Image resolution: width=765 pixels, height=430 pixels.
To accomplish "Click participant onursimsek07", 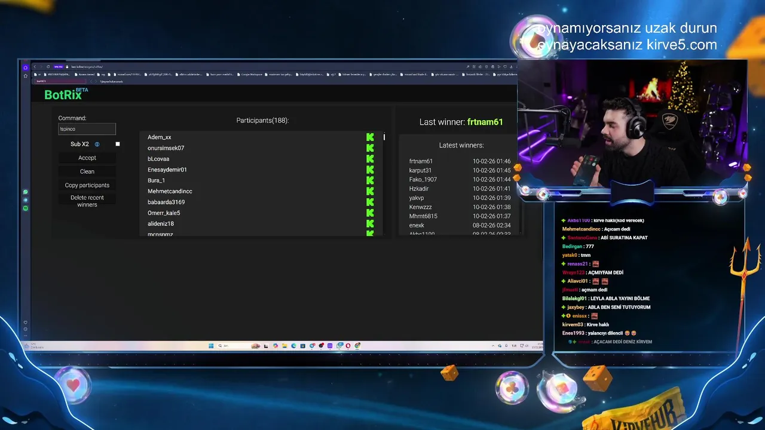I will click(166, 148).
